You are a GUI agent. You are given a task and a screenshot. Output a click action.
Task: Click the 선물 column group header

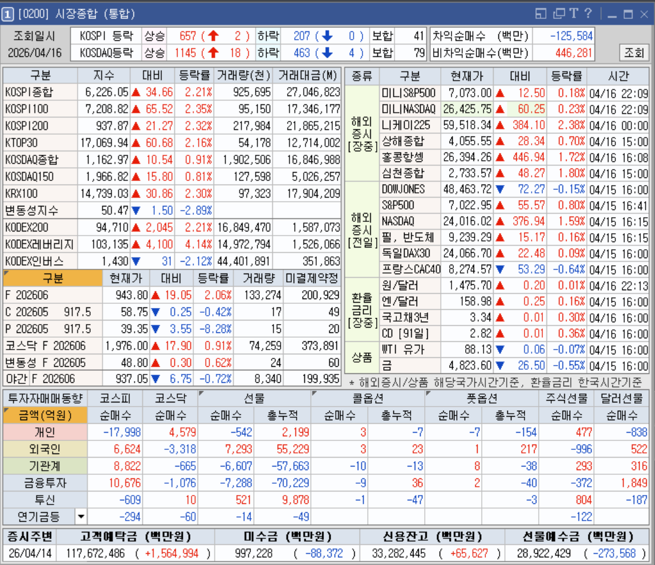254,398
